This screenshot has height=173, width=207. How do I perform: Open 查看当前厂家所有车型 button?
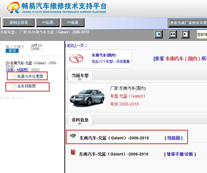point(187,23)
